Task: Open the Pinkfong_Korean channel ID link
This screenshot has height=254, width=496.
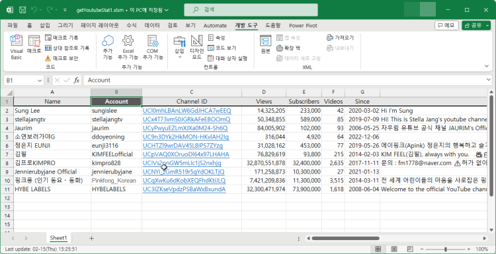Action: (184, 181)
